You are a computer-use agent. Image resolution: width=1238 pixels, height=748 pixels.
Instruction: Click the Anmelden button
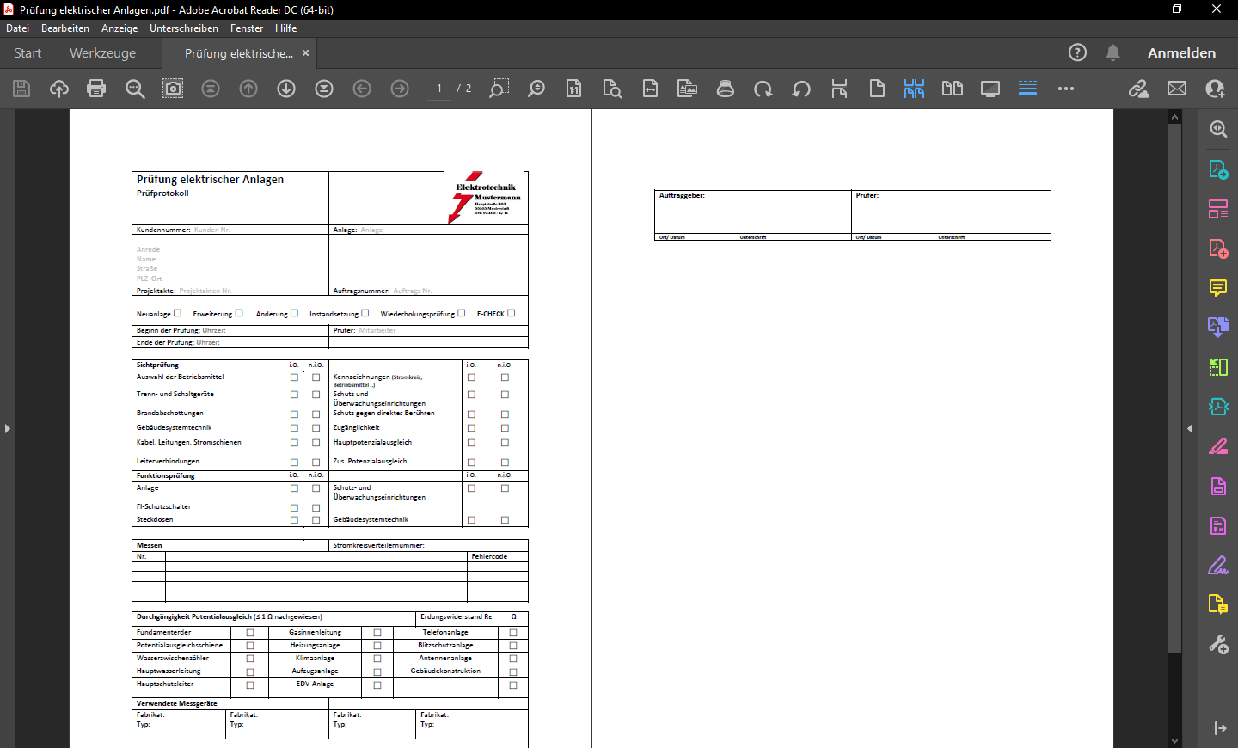click(1181, 53)
